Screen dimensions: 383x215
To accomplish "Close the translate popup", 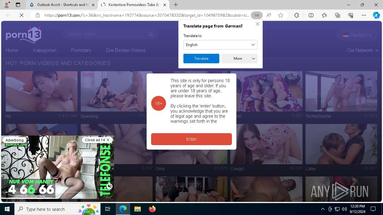I will (257, 24).
